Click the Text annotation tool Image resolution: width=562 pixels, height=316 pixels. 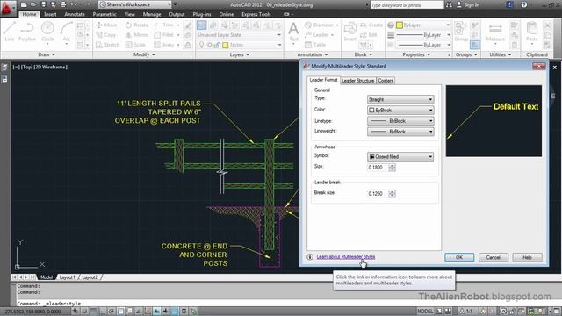click(x=293, y=32)
